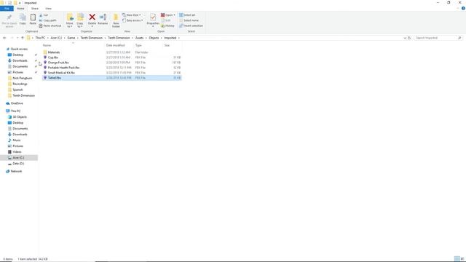This screenshot has width=466, height=262.
Task: Click the Rename icon in Organize group
Action: pyautogui.click(x=103, y=17)
